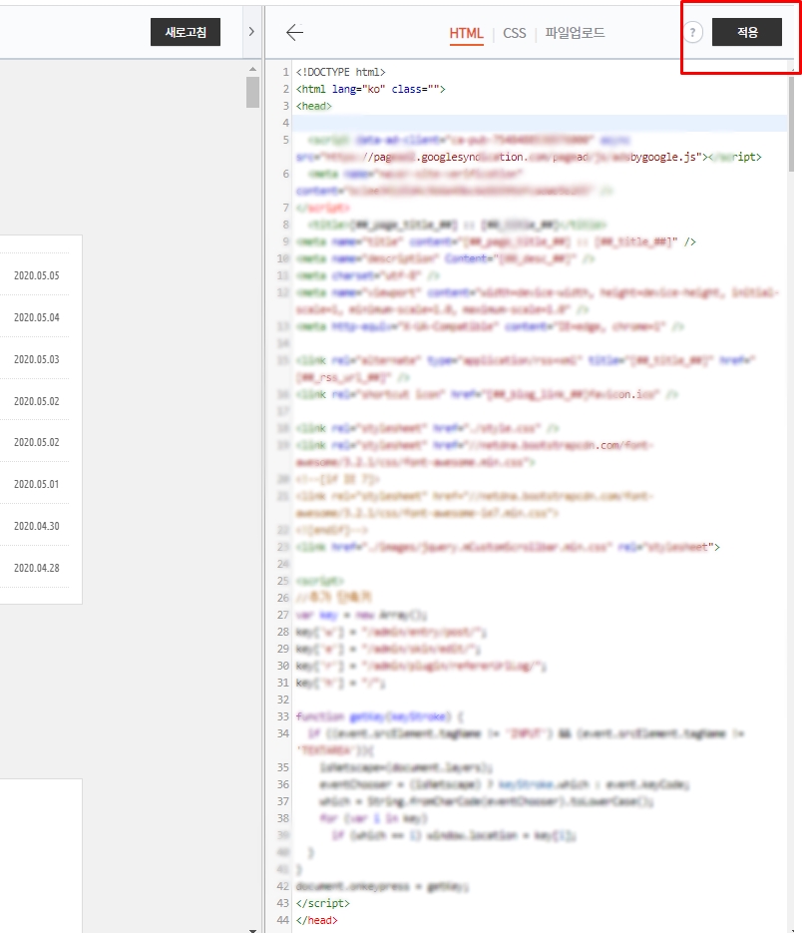802x933 pixels.
Task: Switch to the CSS tab
Action: (515, 33)
